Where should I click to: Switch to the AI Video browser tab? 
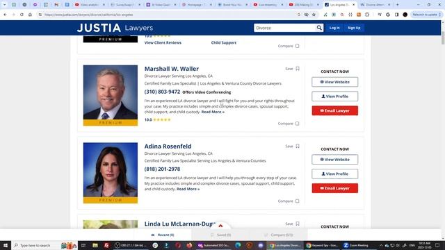161,5
